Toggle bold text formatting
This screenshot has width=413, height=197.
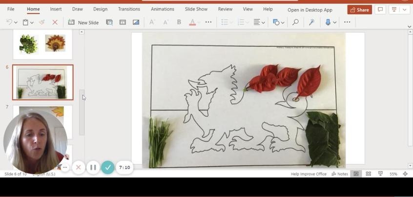[x=179, y=22]
